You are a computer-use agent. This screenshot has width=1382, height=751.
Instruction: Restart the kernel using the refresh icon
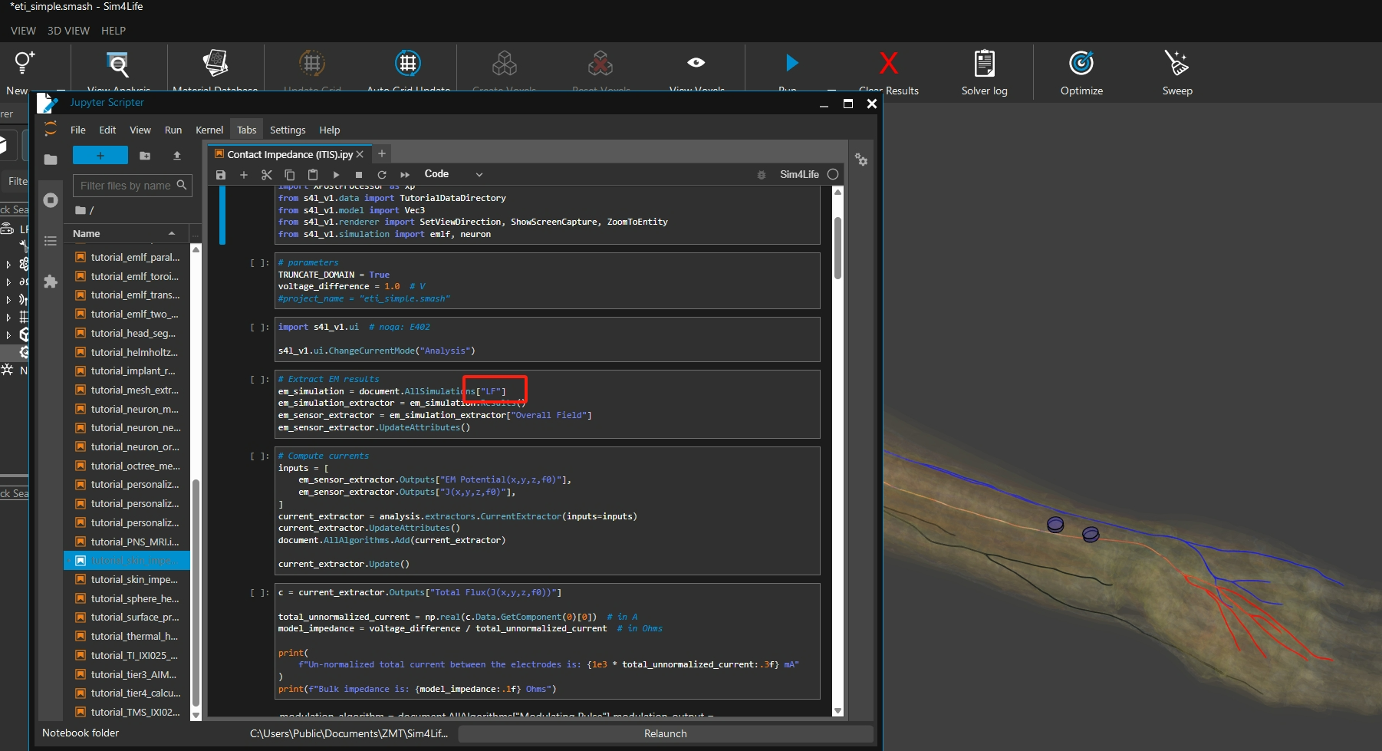(x=382, y=175)
